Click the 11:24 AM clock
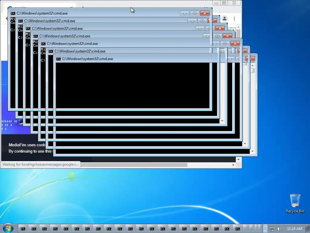Screen dimensions: 310x233 click(294, 229)
